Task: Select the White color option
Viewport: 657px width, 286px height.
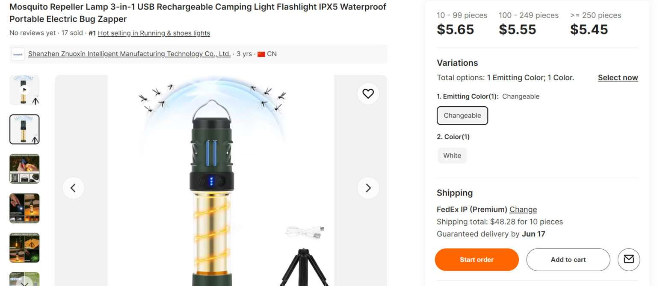Action: click(452, 155)
